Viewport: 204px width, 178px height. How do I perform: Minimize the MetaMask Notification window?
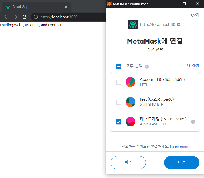click(x=171, y=4)
